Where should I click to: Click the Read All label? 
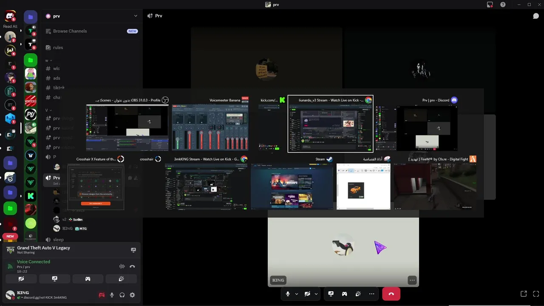tap(10, 26)
